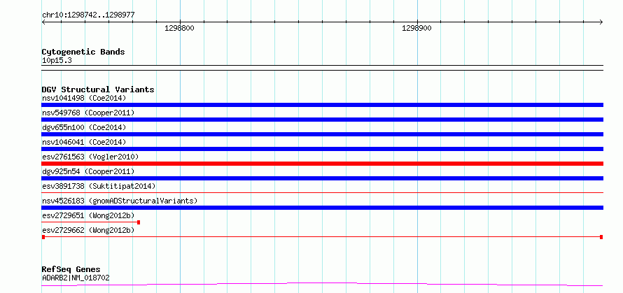Open variant nsv1041498 (Coe2014) label

click(84, 98)
